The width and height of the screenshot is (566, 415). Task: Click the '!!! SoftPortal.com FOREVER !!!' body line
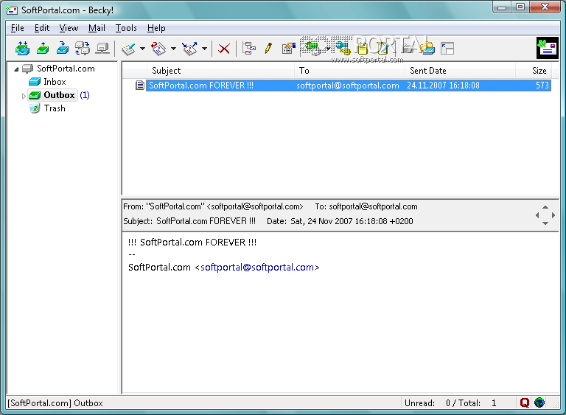192,242
